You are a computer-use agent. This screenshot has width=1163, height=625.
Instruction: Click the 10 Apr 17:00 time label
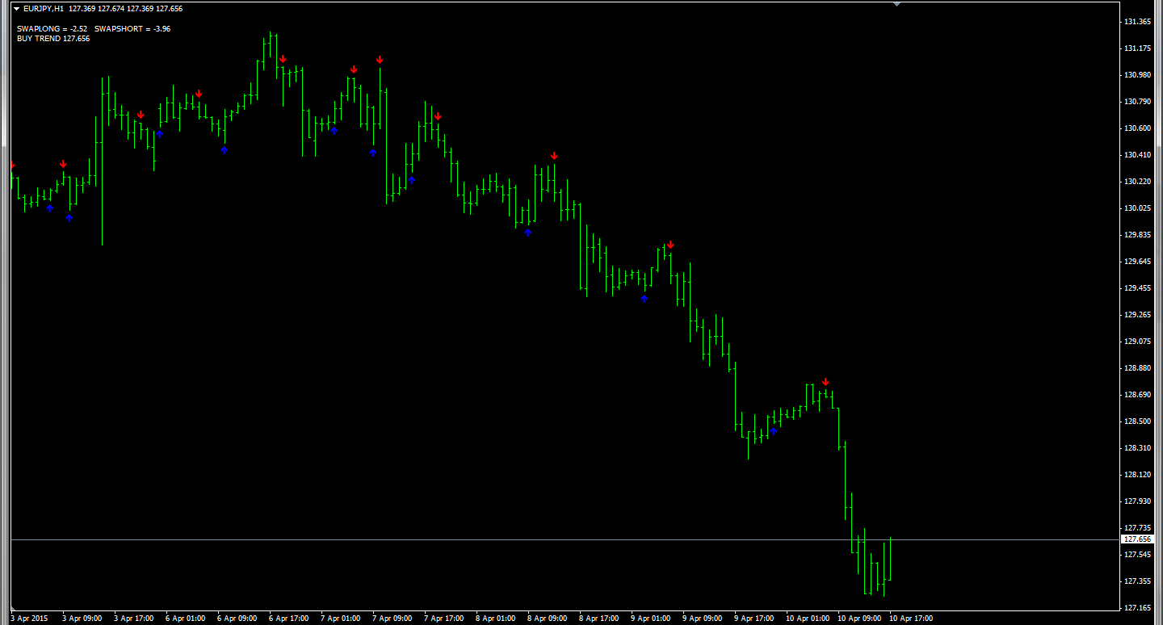pyautogui.click(x=910, y=619)
